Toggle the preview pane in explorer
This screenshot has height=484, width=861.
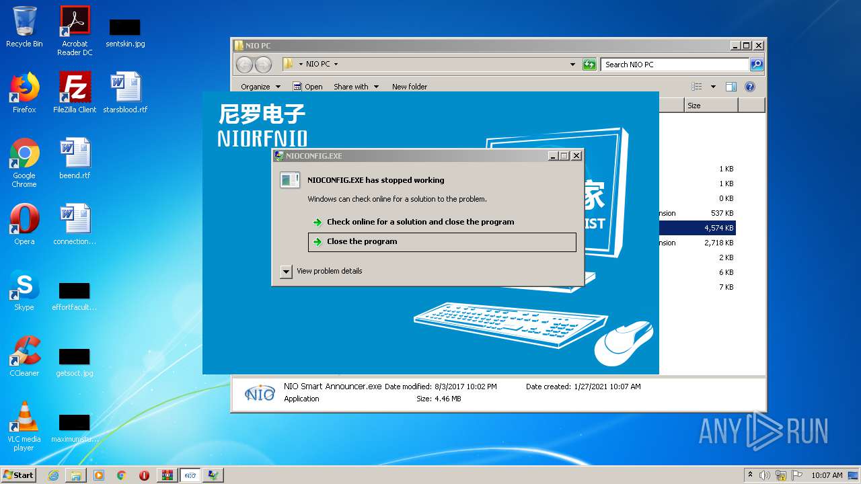pos(731,87)
